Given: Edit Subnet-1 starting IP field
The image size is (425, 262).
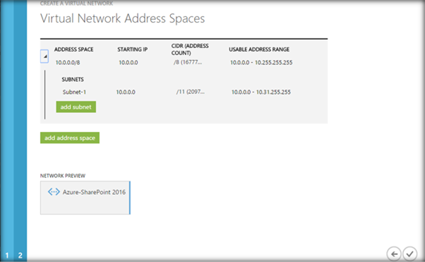Looking at the screenshot, I should (126, 92).
